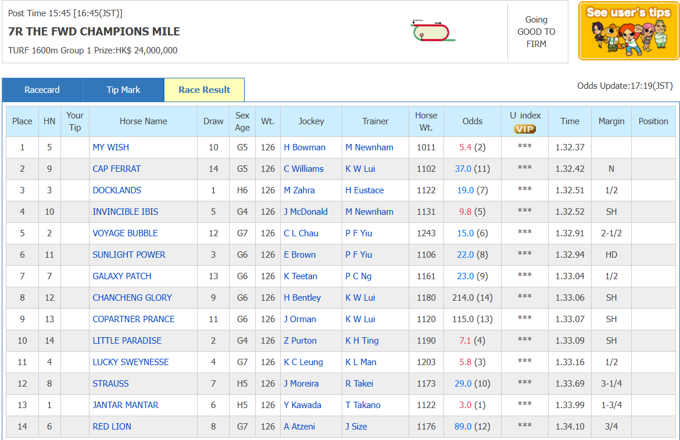Open LUCKY SWEYNESSE horse link
This screenshot has height=440, width=680.
pos(131,362)
